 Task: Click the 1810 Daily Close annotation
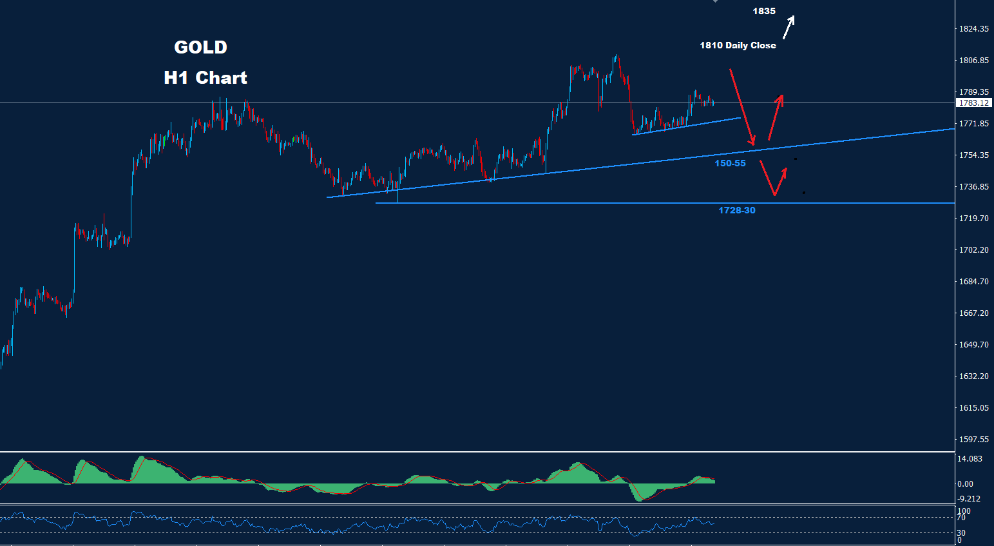[738, 46]
